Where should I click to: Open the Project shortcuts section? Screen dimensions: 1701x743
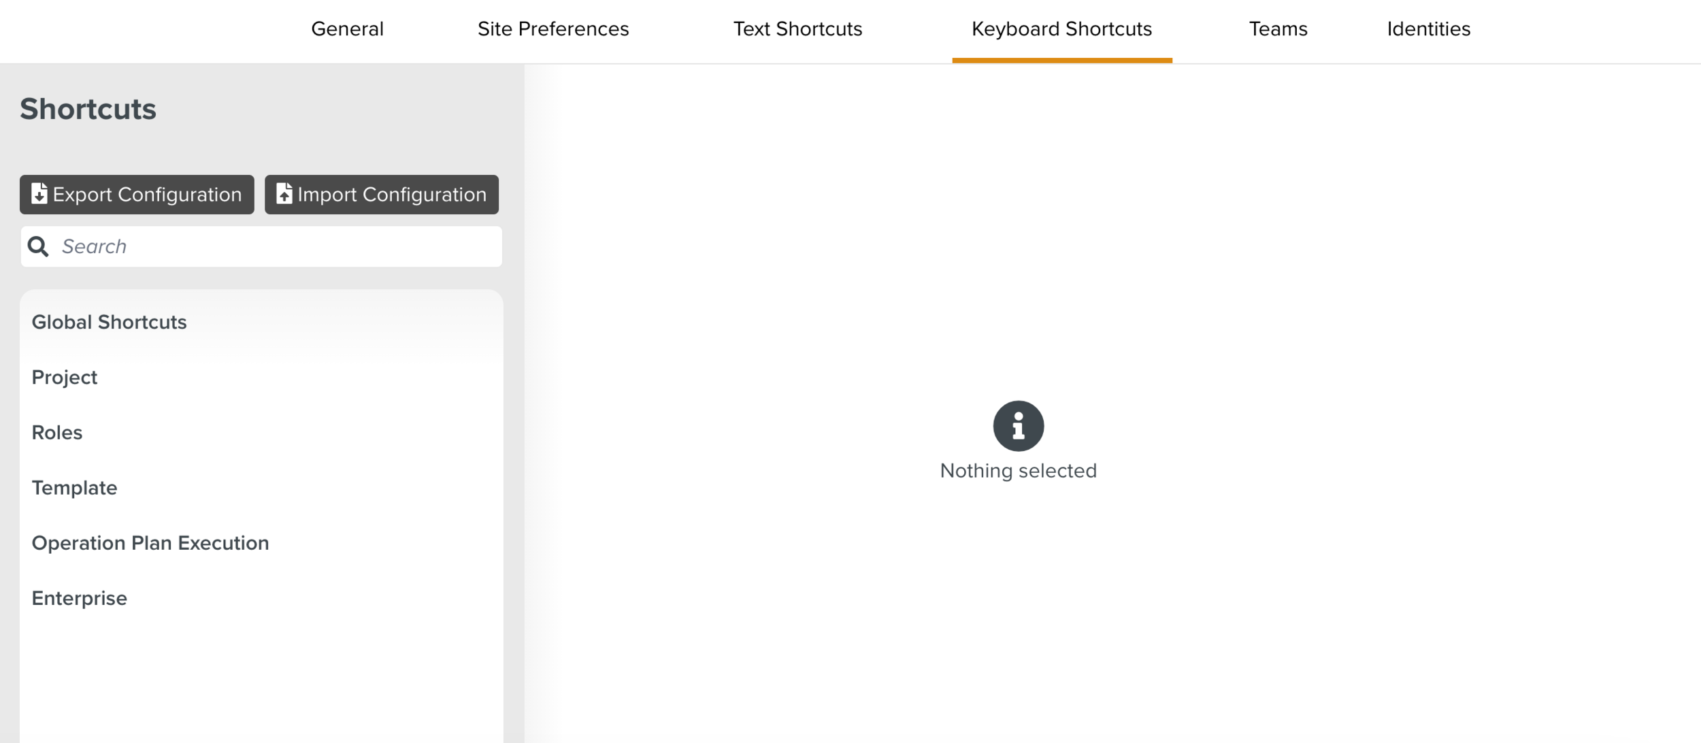[x=65, y=377]
